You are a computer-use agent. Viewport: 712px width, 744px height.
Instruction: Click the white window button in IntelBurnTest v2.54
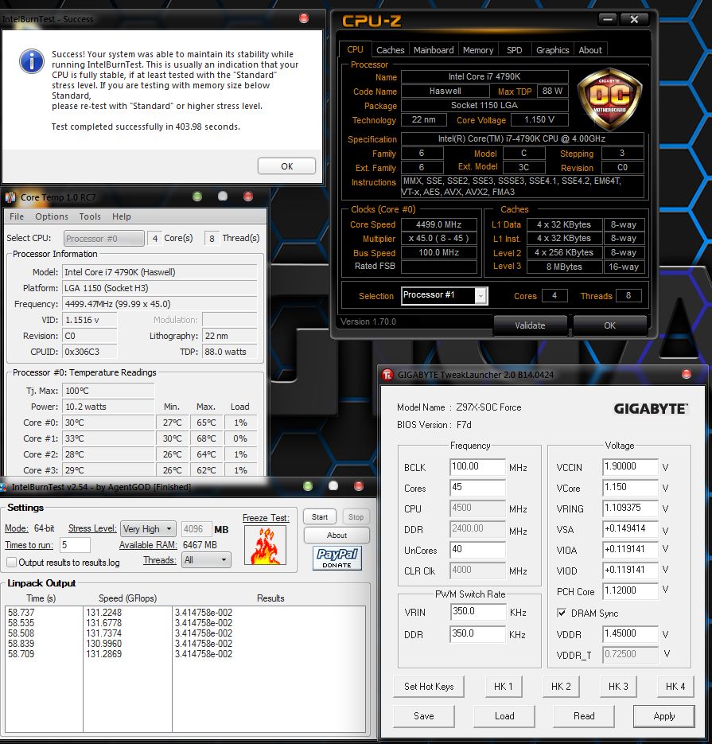click(333, 486)
